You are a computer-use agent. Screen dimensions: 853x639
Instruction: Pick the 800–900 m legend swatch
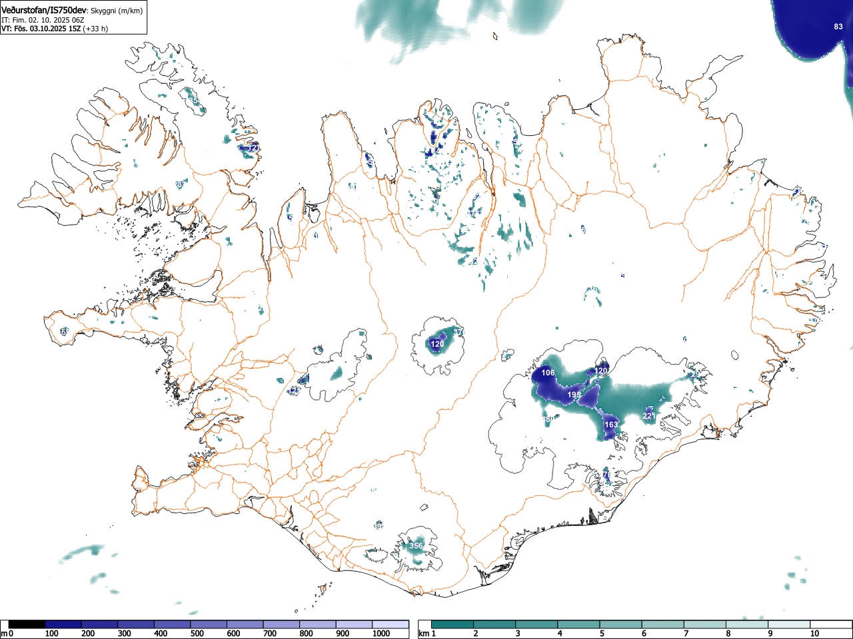pyautogui.click(x=318, y=624)
